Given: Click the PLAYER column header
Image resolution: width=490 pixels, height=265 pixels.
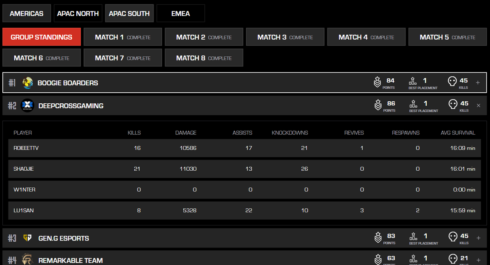Looking at the screenshot, I should tap(22, 133).
